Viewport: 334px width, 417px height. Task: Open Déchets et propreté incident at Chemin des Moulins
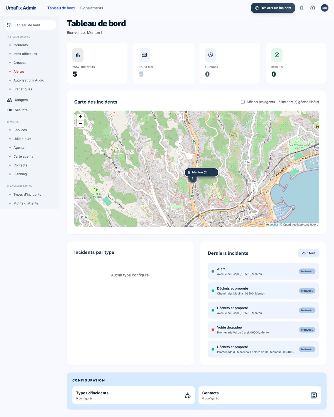tap(263, 291)
